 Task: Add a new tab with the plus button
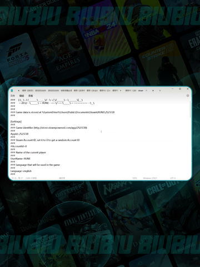[160, 90]
